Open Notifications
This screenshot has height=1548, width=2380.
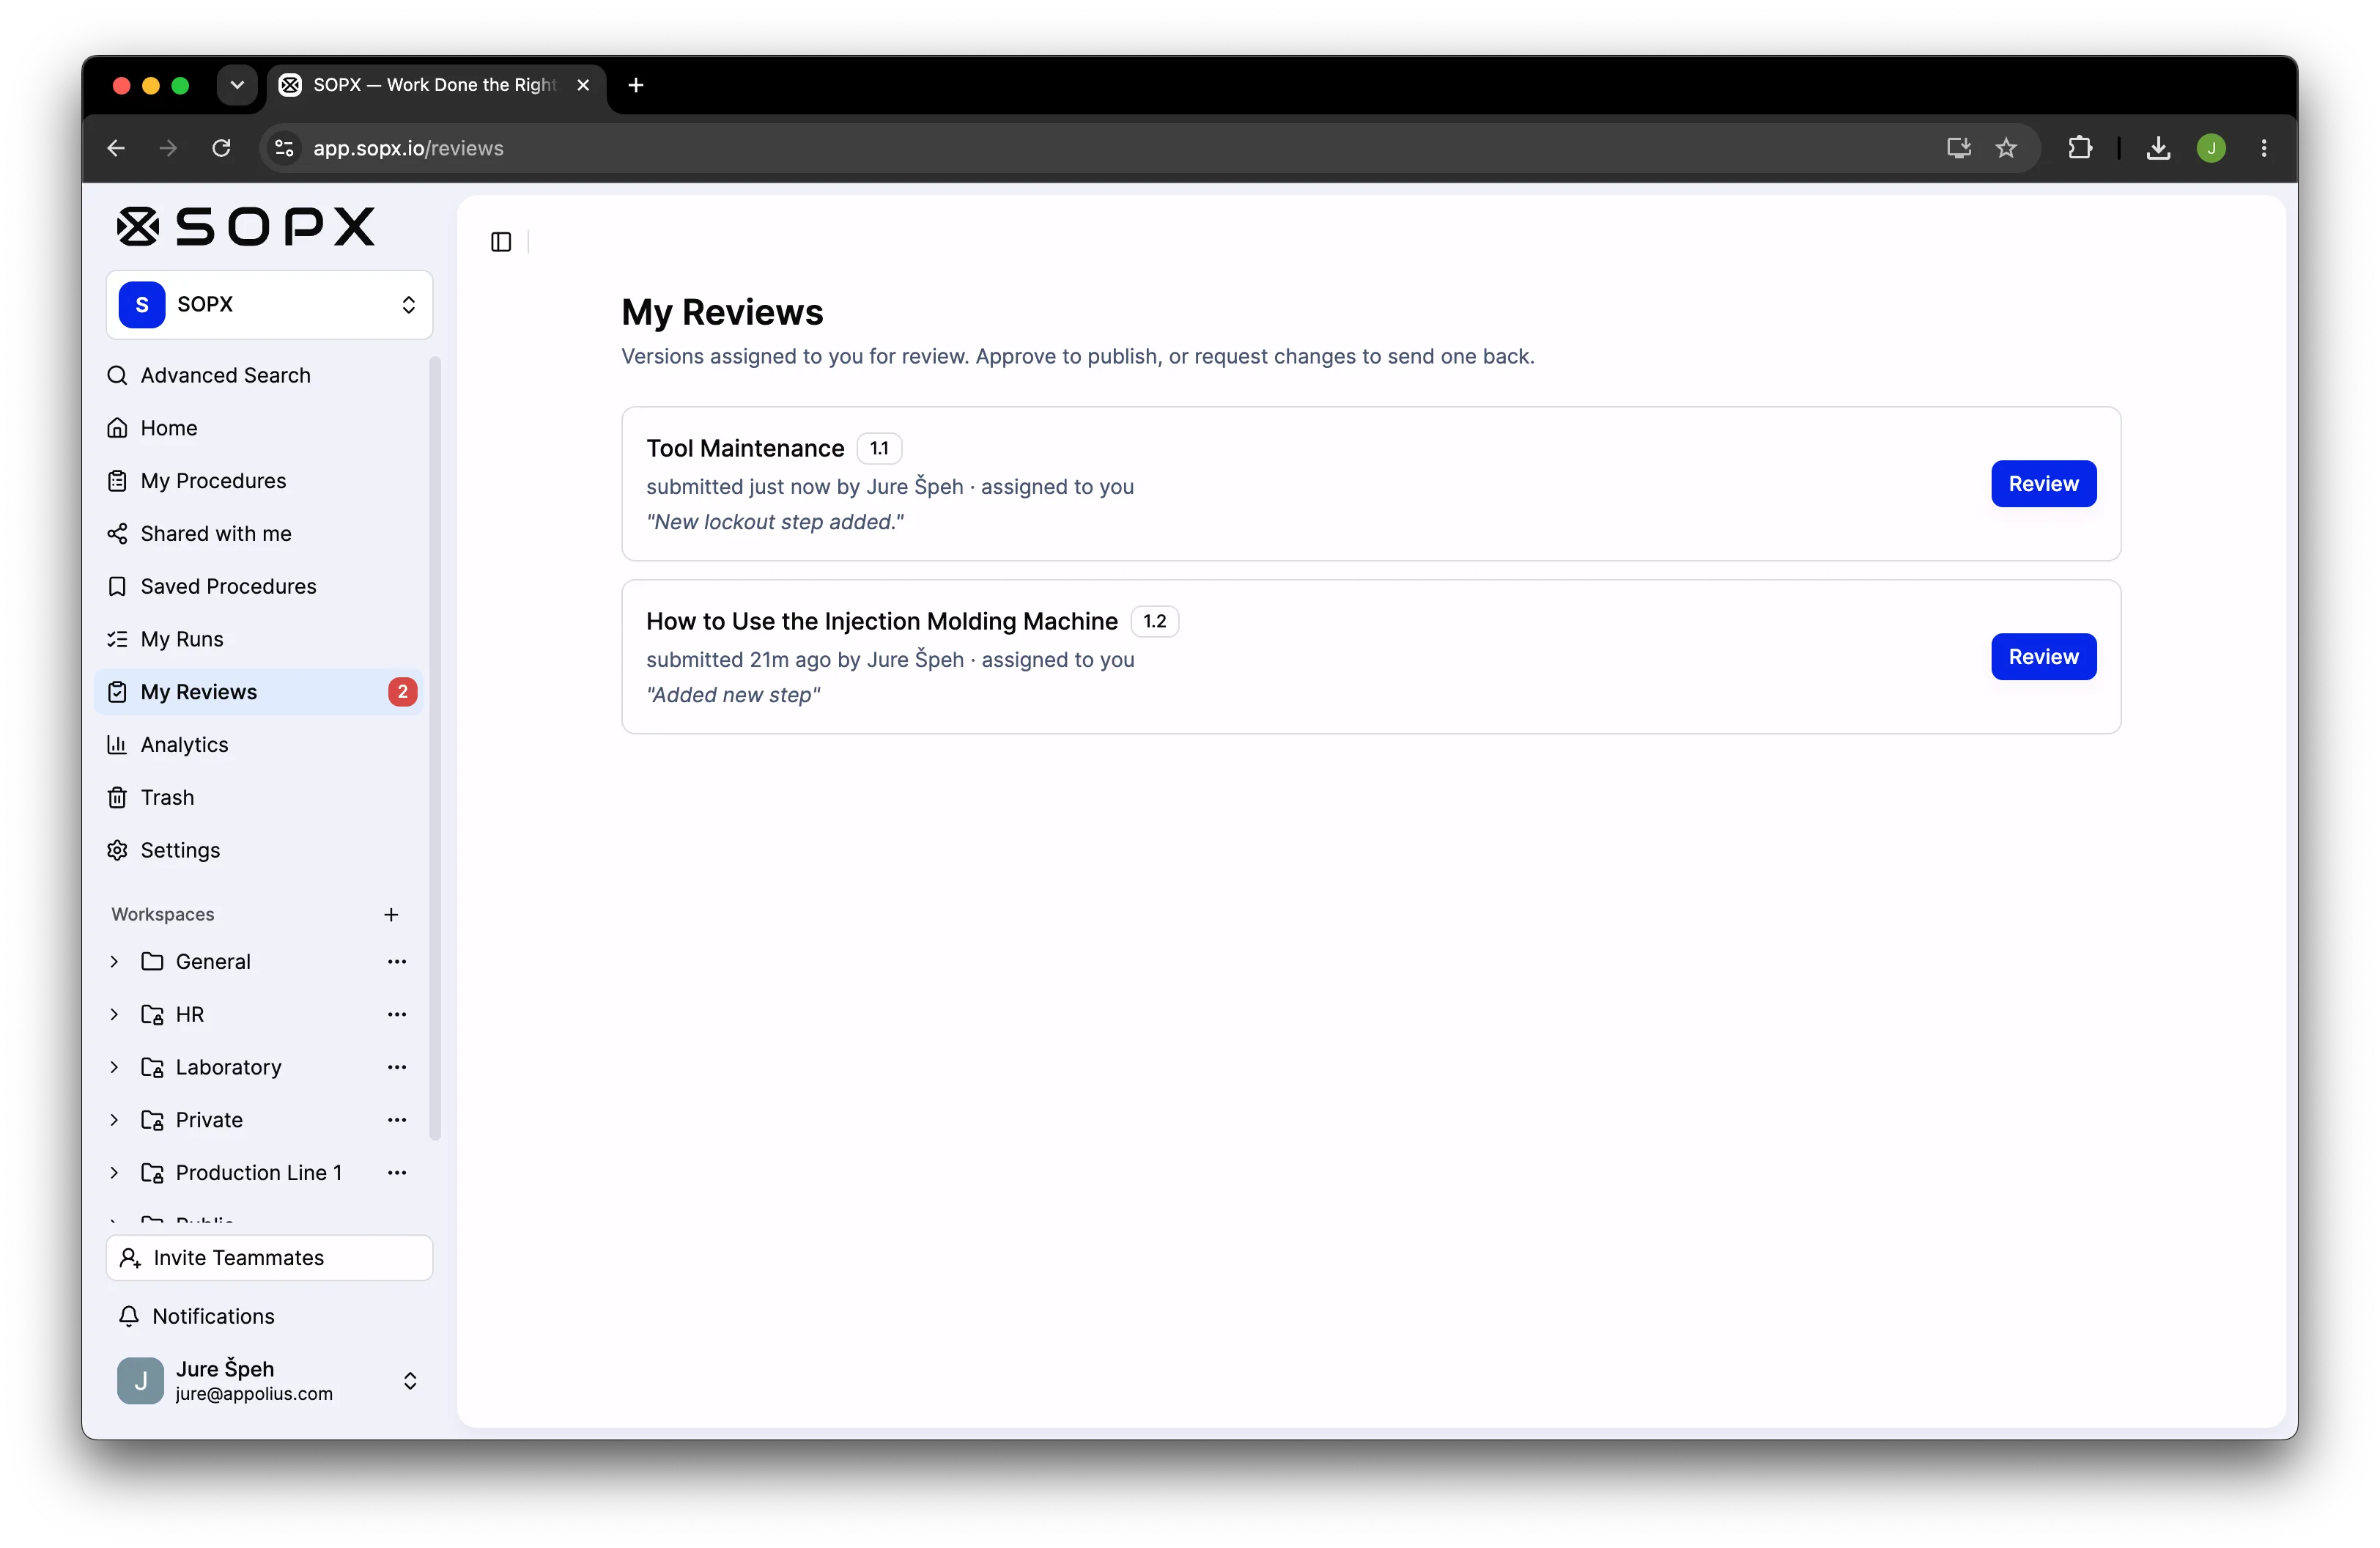coord(196,1317)
